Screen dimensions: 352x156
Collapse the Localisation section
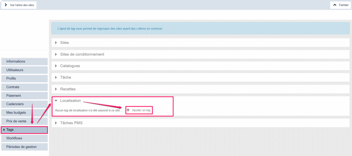70,101
